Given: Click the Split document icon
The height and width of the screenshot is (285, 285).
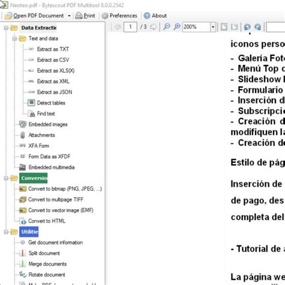Looking at the screenshot, I should [22, 253].
